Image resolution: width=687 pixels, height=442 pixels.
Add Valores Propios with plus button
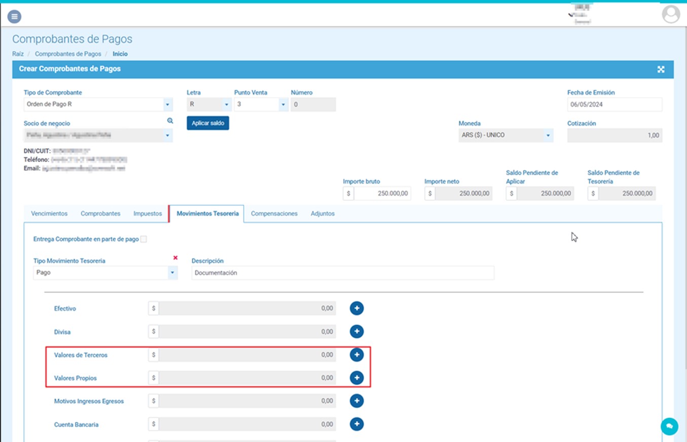356,378
